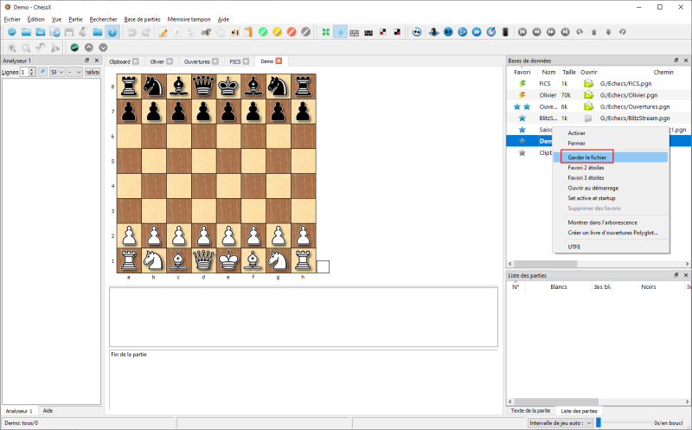The image size is (692, 430).
Task: Click the green circular slash toolbar icon
Action: point(261,32)
